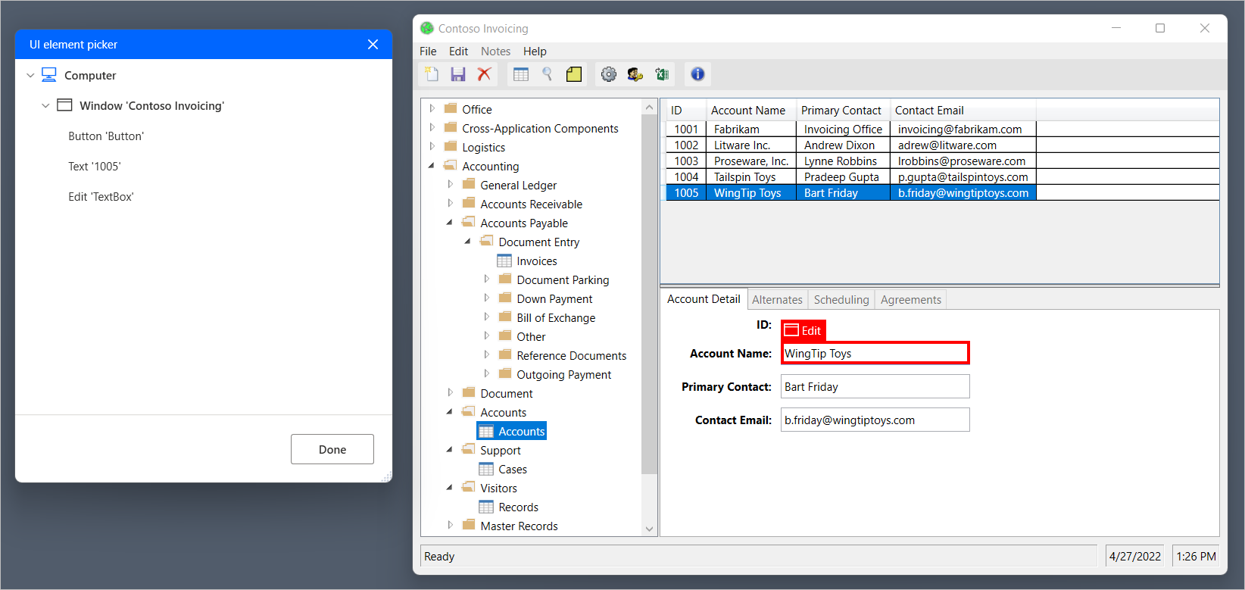Select Button 'Button' in picker list

point(106,136)
